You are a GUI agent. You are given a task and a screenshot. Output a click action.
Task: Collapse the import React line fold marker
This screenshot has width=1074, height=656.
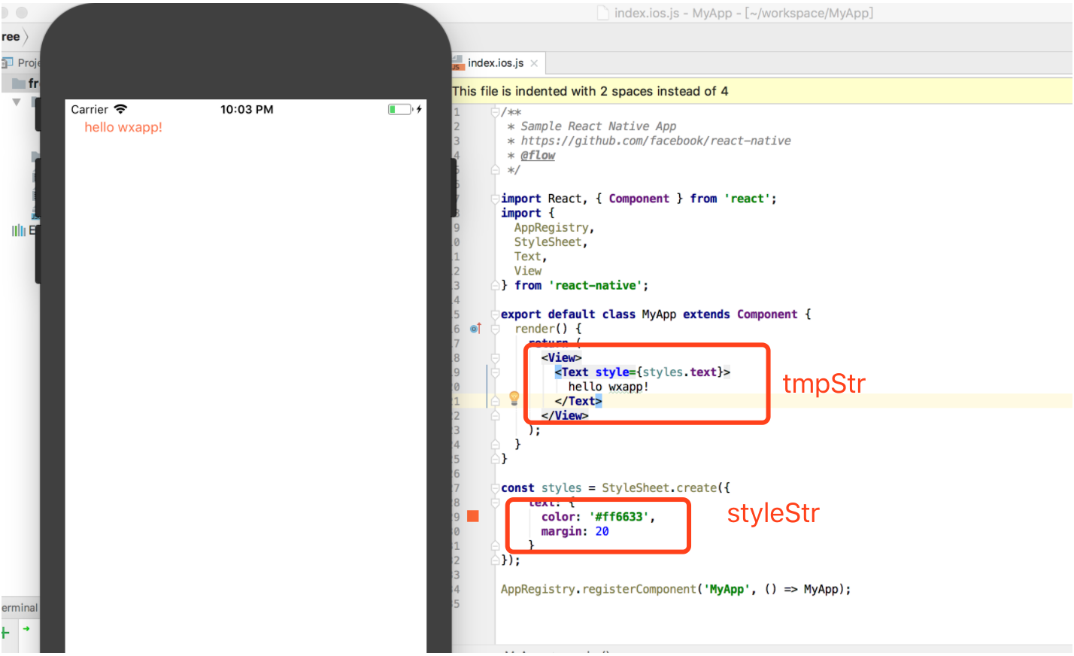(x=495, y=199)
